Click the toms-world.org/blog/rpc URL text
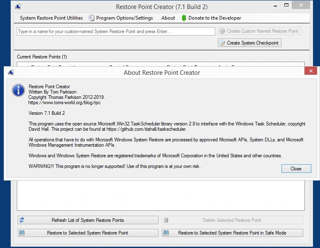 pos(64,103)
